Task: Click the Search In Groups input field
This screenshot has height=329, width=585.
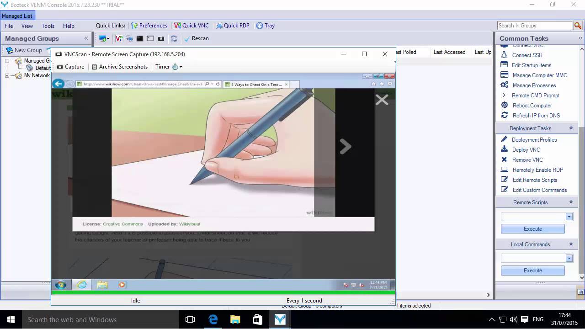Action: tap(534, 26)
